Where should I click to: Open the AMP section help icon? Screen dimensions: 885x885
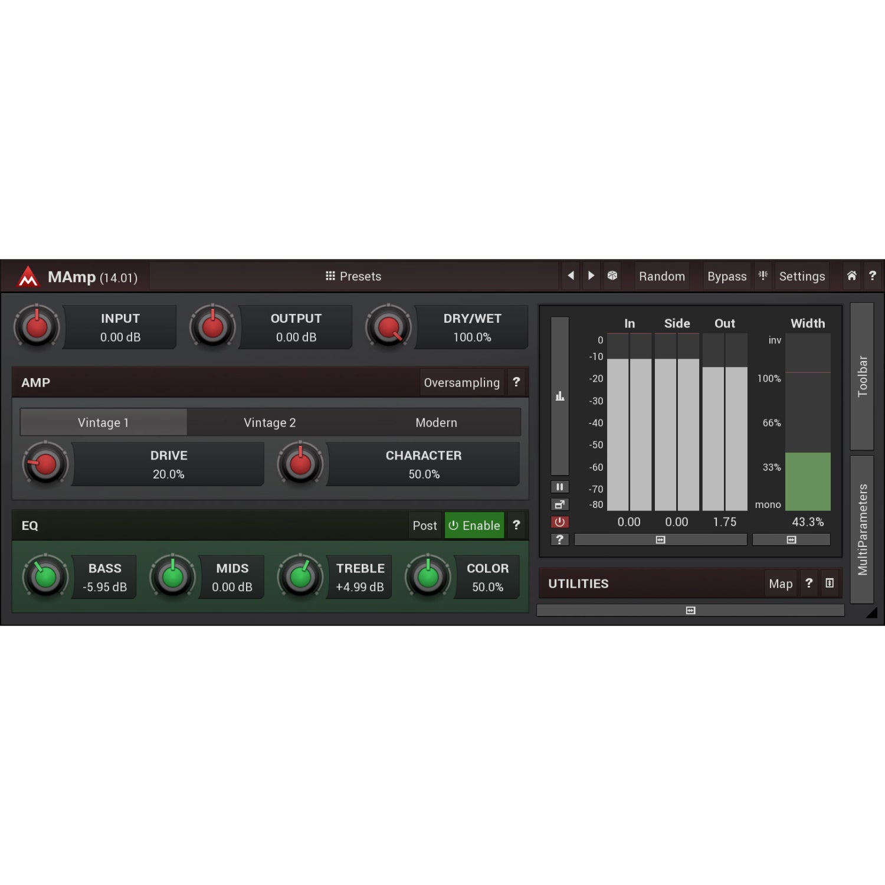516,382
